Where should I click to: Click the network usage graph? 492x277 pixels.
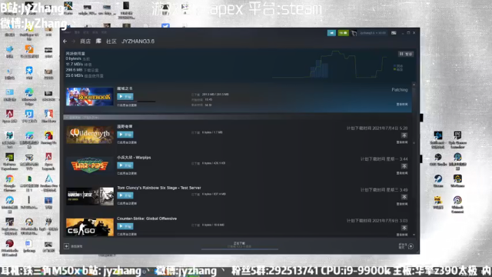pyautogui.click(x=330, y=65)
